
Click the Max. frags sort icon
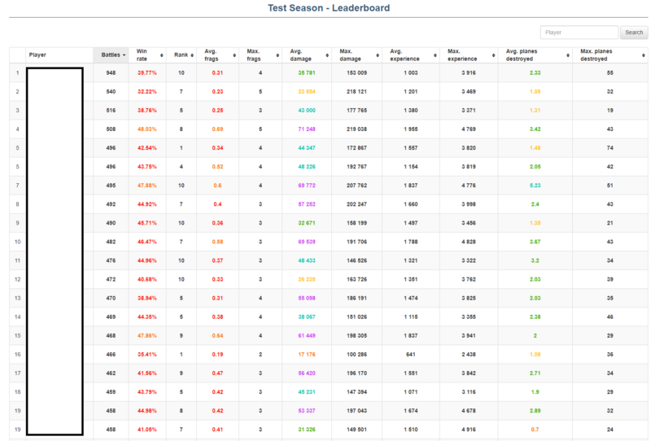[277, 55]
